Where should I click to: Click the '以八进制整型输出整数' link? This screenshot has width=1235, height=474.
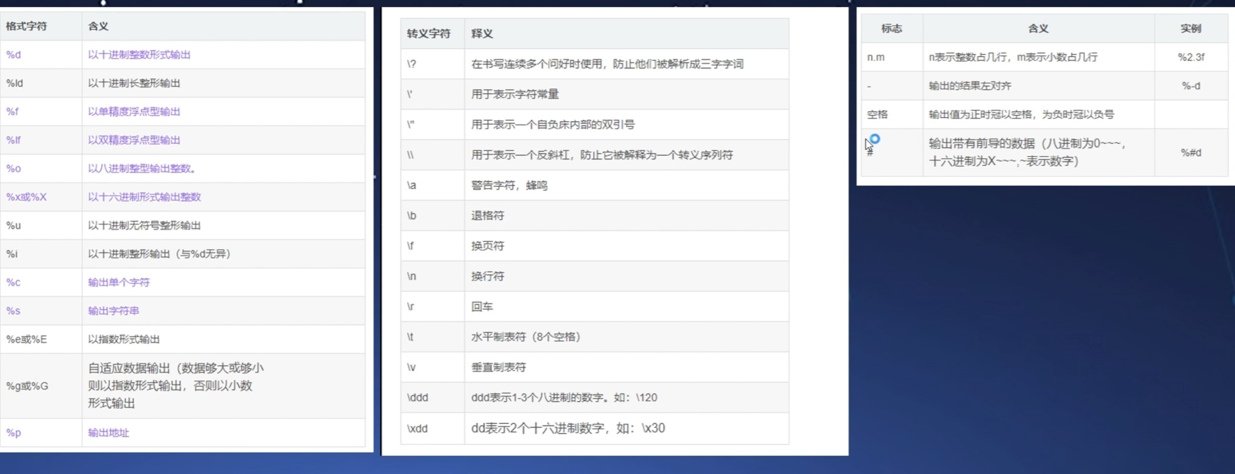click(x=142, y=169)
